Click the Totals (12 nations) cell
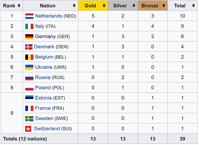 tap(25, 139)
